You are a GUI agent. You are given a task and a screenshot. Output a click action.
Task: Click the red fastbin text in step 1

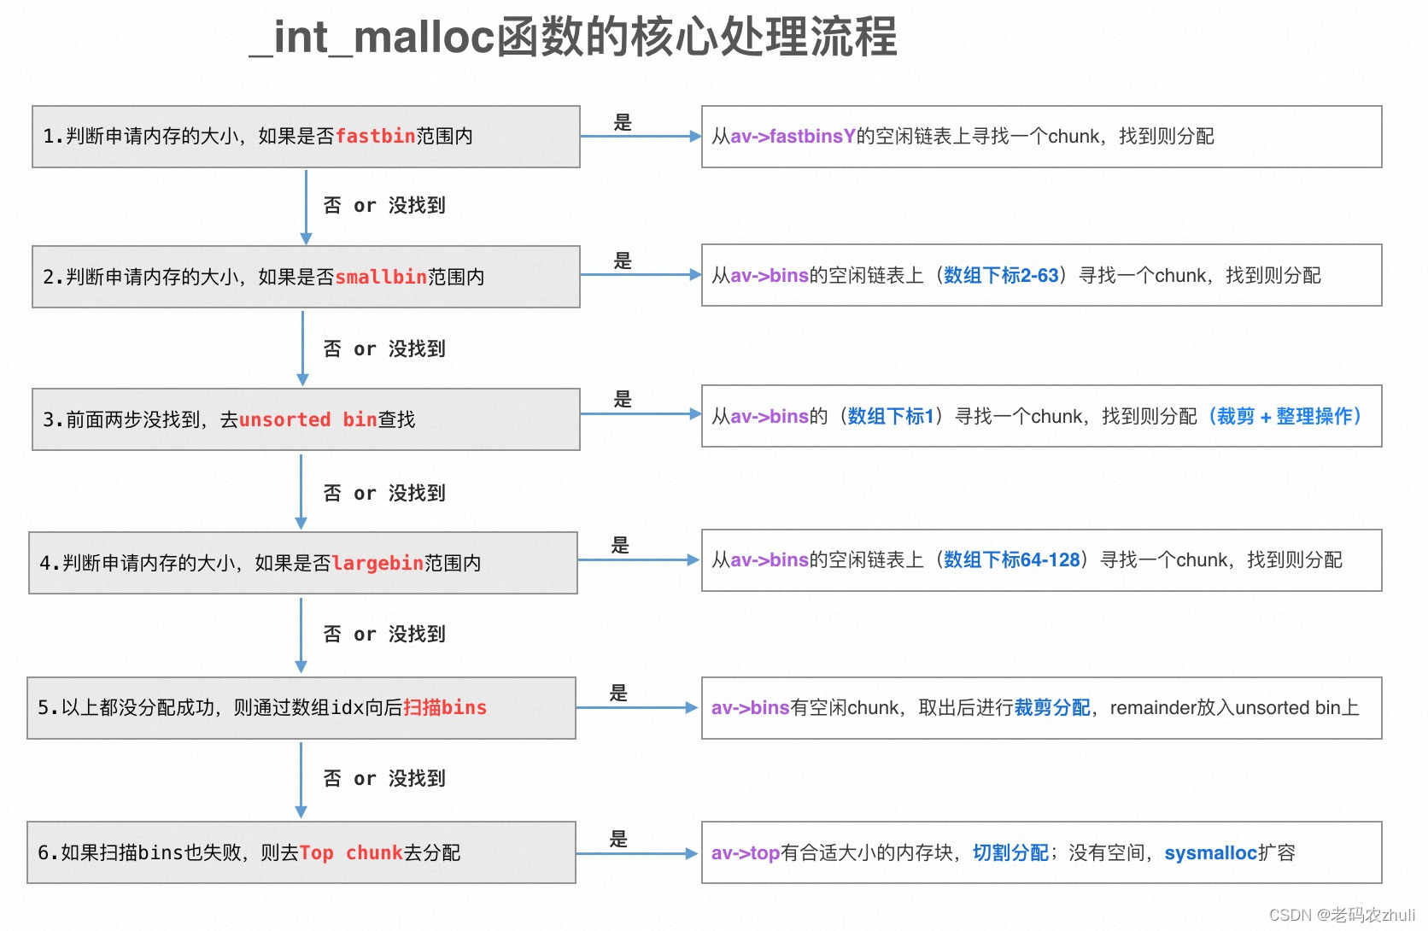pyautogui.click(x=376, y=137)
